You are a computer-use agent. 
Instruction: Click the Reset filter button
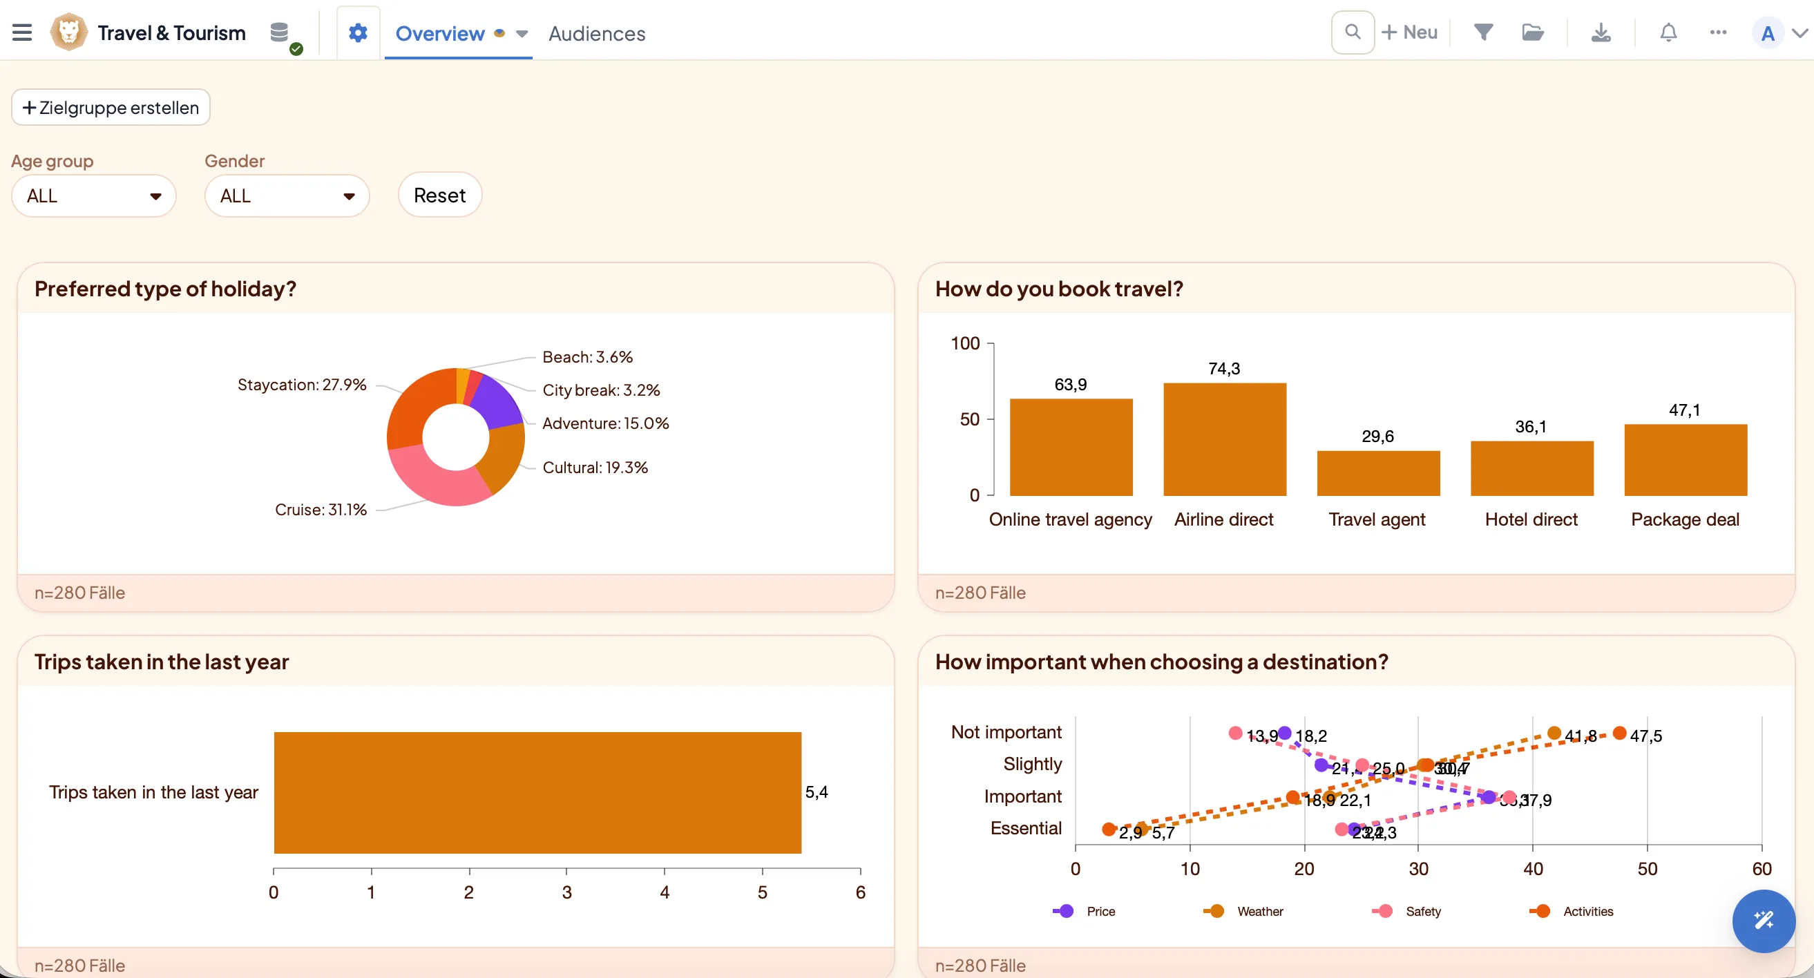(x=439, y=195)
